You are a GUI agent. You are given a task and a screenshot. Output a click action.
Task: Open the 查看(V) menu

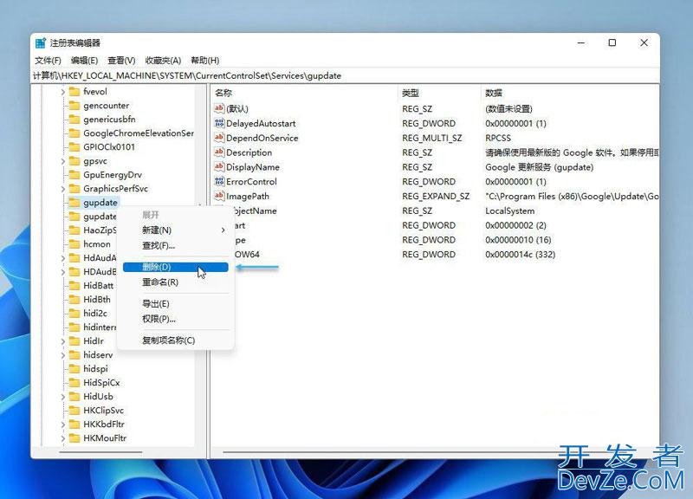pos(121,61)
